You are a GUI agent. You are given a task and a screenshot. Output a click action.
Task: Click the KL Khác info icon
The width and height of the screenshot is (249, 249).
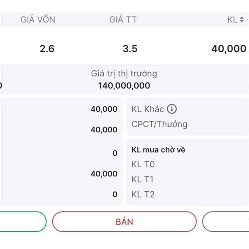172,109
